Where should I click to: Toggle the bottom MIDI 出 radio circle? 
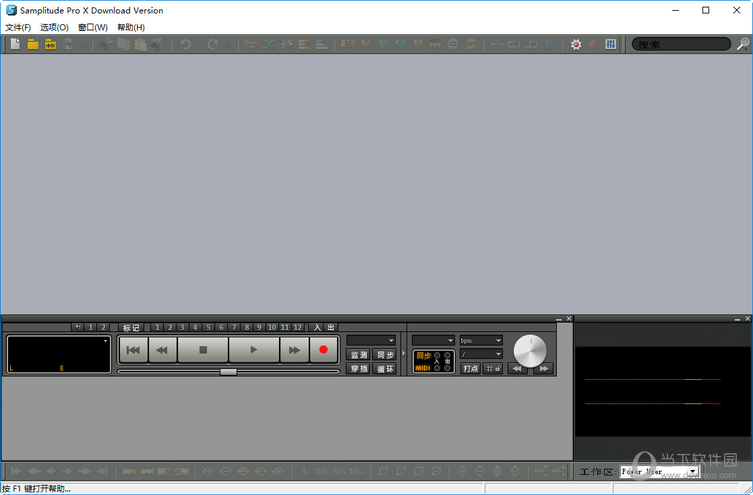447,368
